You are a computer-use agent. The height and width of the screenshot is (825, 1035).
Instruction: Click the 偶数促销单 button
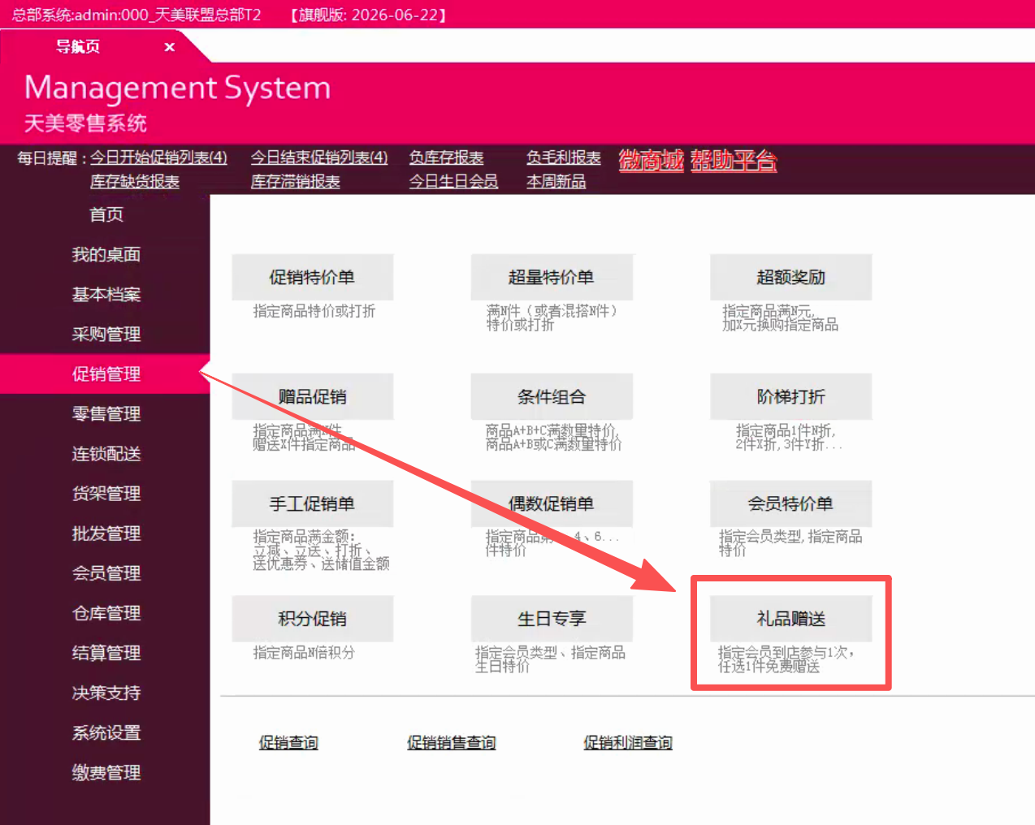pyautogui.click(x=552, y=503)
